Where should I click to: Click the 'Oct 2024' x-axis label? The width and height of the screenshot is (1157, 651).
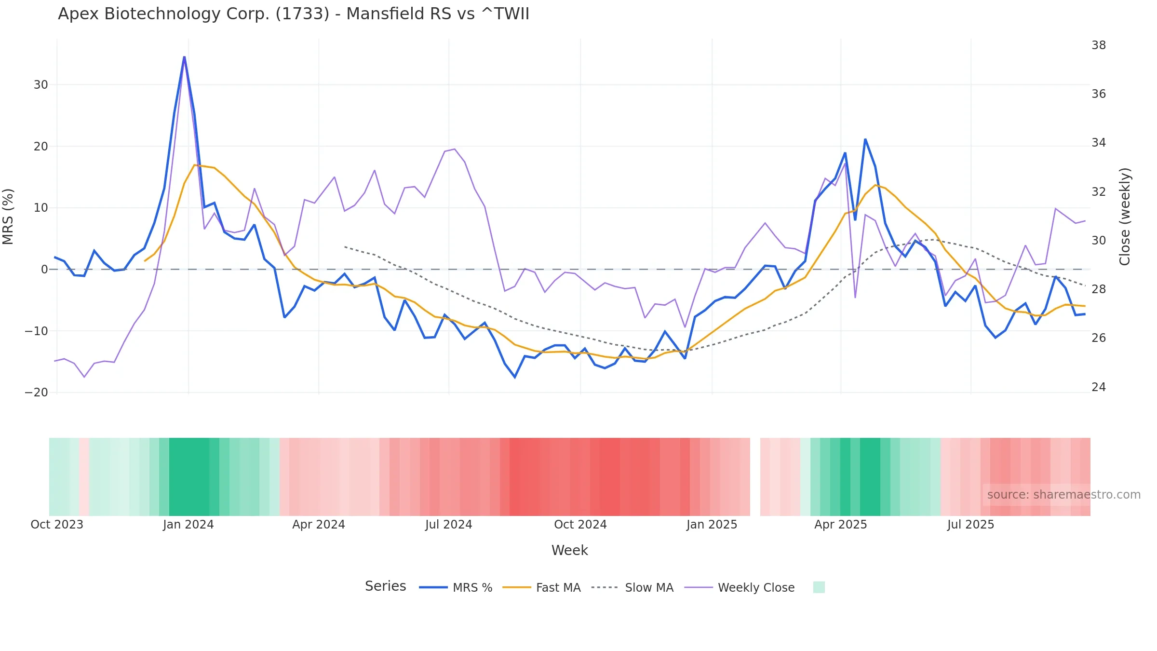[x=580, y=525]
